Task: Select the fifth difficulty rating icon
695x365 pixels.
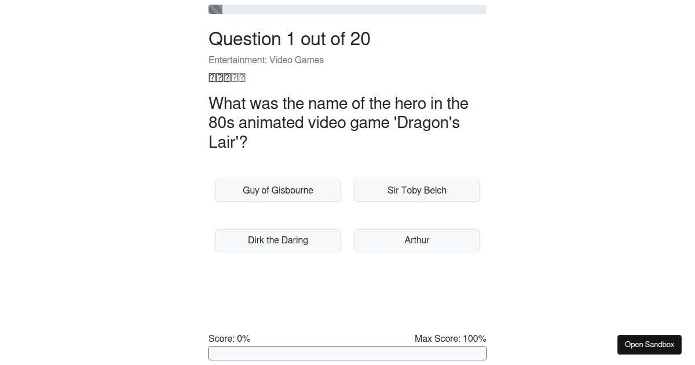Action: (242, 77)
